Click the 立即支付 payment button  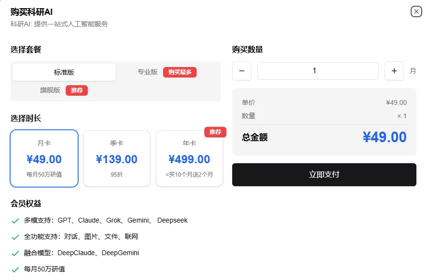tap(324, 175)
